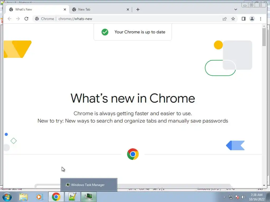Click the 'Your Chrome is up to date' text

coord(140,32)
